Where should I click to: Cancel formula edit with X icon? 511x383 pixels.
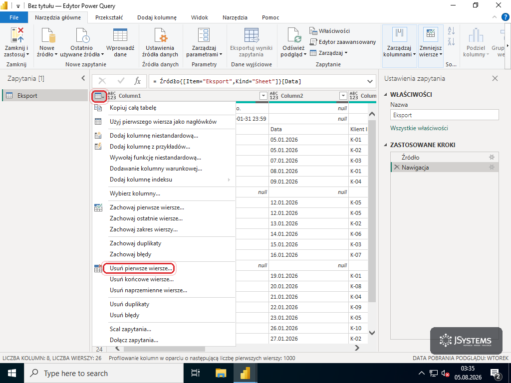pyautogui.click(x=102, y=81)
